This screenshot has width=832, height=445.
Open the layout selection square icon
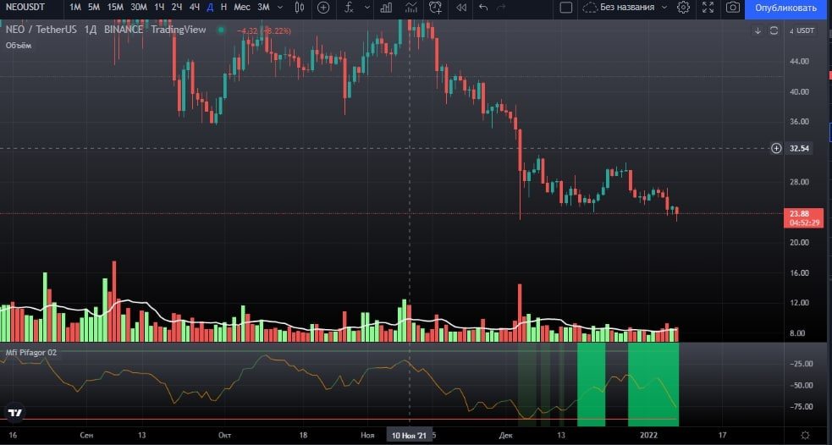click(x=566, y=8)
